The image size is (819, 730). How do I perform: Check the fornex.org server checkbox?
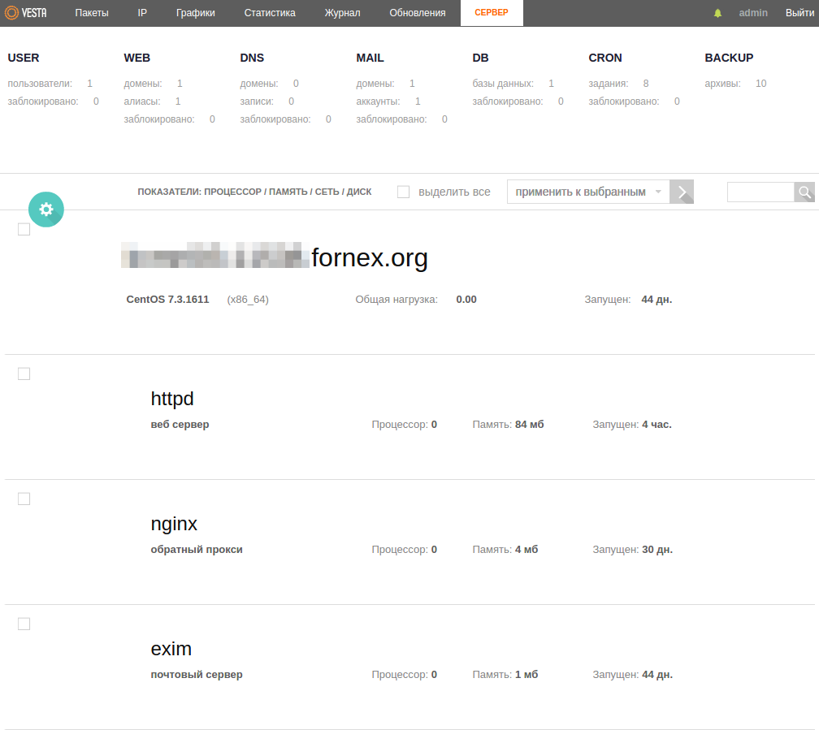[24, 230]
